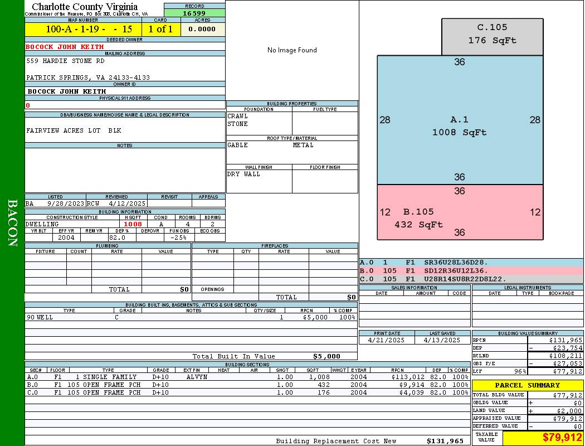This screenshot has height=446, width=585.
Task: Click the 90 WELL built-in row
Action: pos(191,317)
